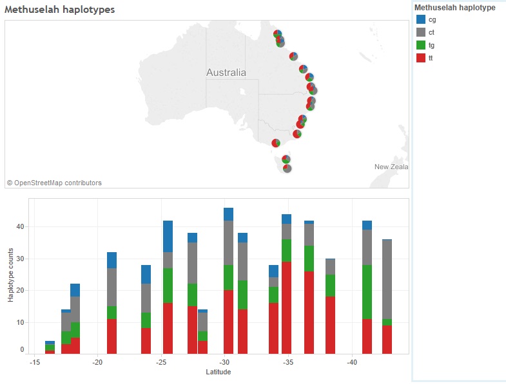Click the gray ct legend swatch

pos(421,32)
